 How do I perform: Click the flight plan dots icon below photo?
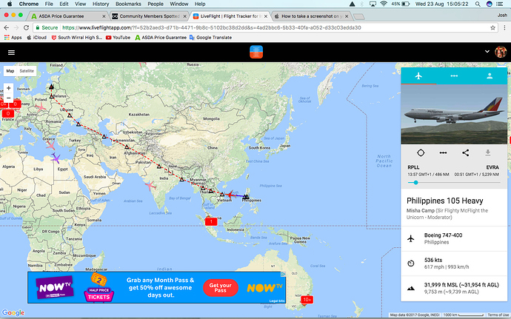(x=443, y=152)
